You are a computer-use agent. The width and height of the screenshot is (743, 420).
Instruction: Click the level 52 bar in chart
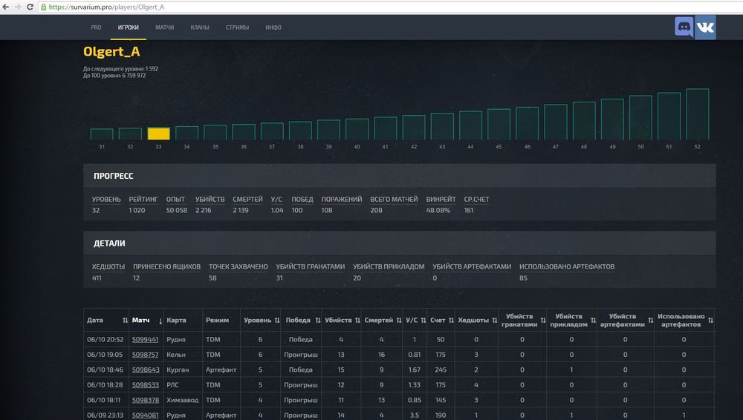click(697, 114)
